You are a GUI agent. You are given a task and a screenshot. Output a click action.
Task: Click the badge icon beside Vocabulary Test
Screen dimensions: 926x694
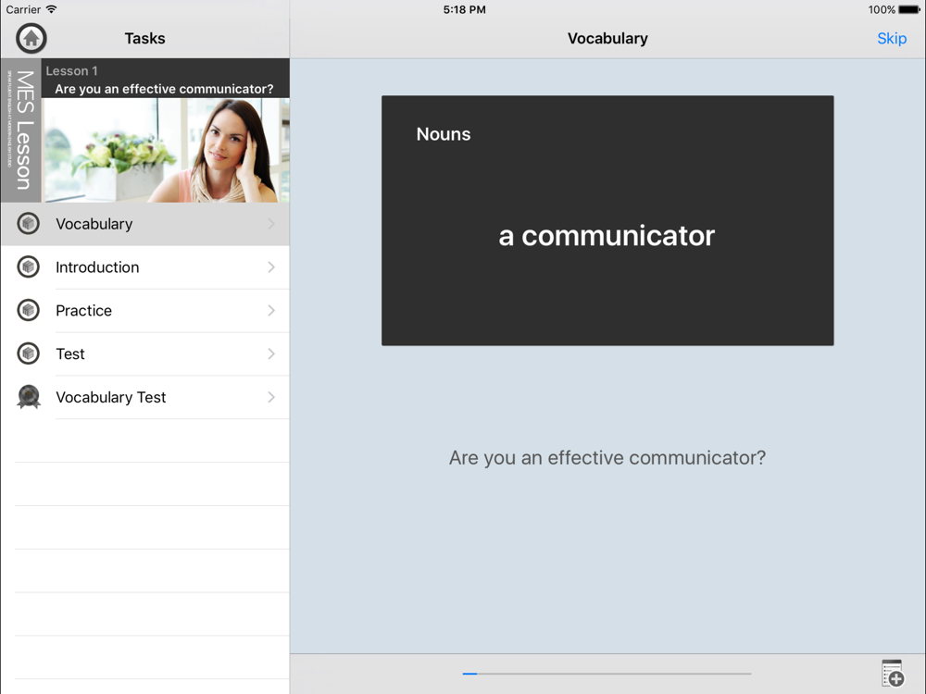click(29, 397)
